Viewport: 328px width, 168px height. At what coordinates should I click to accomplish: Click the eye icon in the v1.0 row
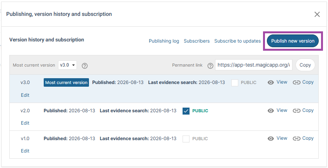coord(271,139)
